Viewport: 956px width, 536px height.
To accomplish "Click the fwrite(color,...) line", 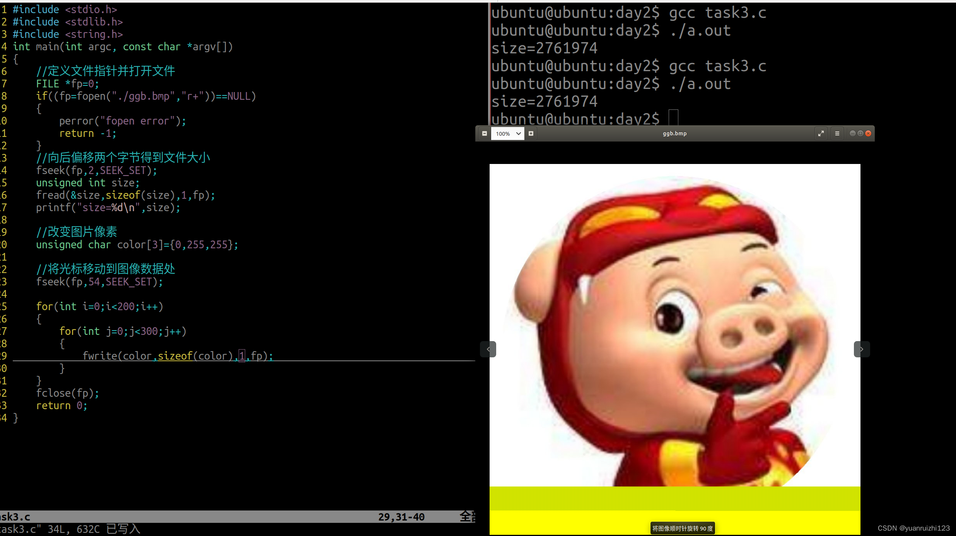I will pyautogui.click(x=178, y=356).
